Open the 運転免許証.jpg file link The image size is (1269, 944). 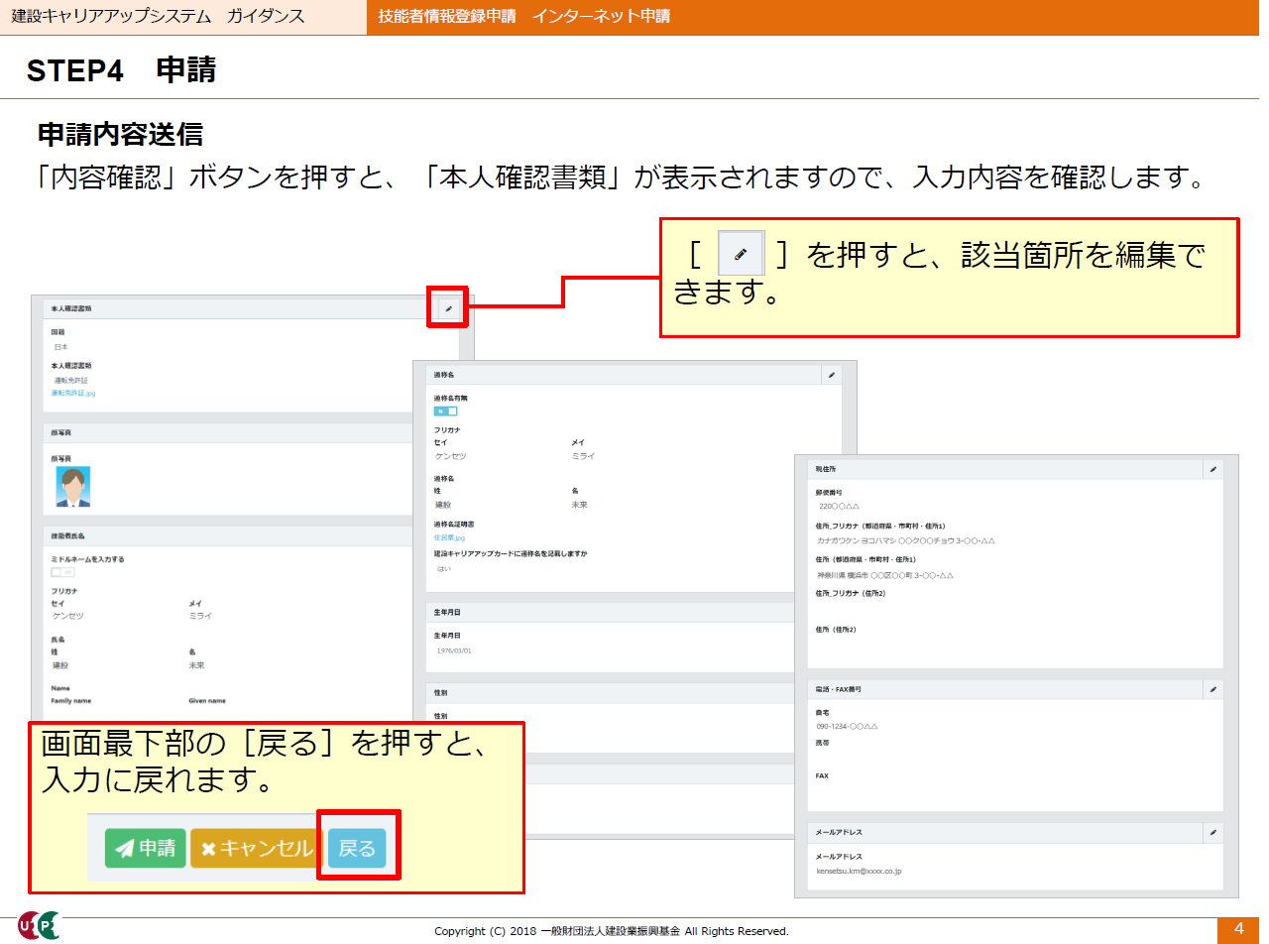pos(74,394)
